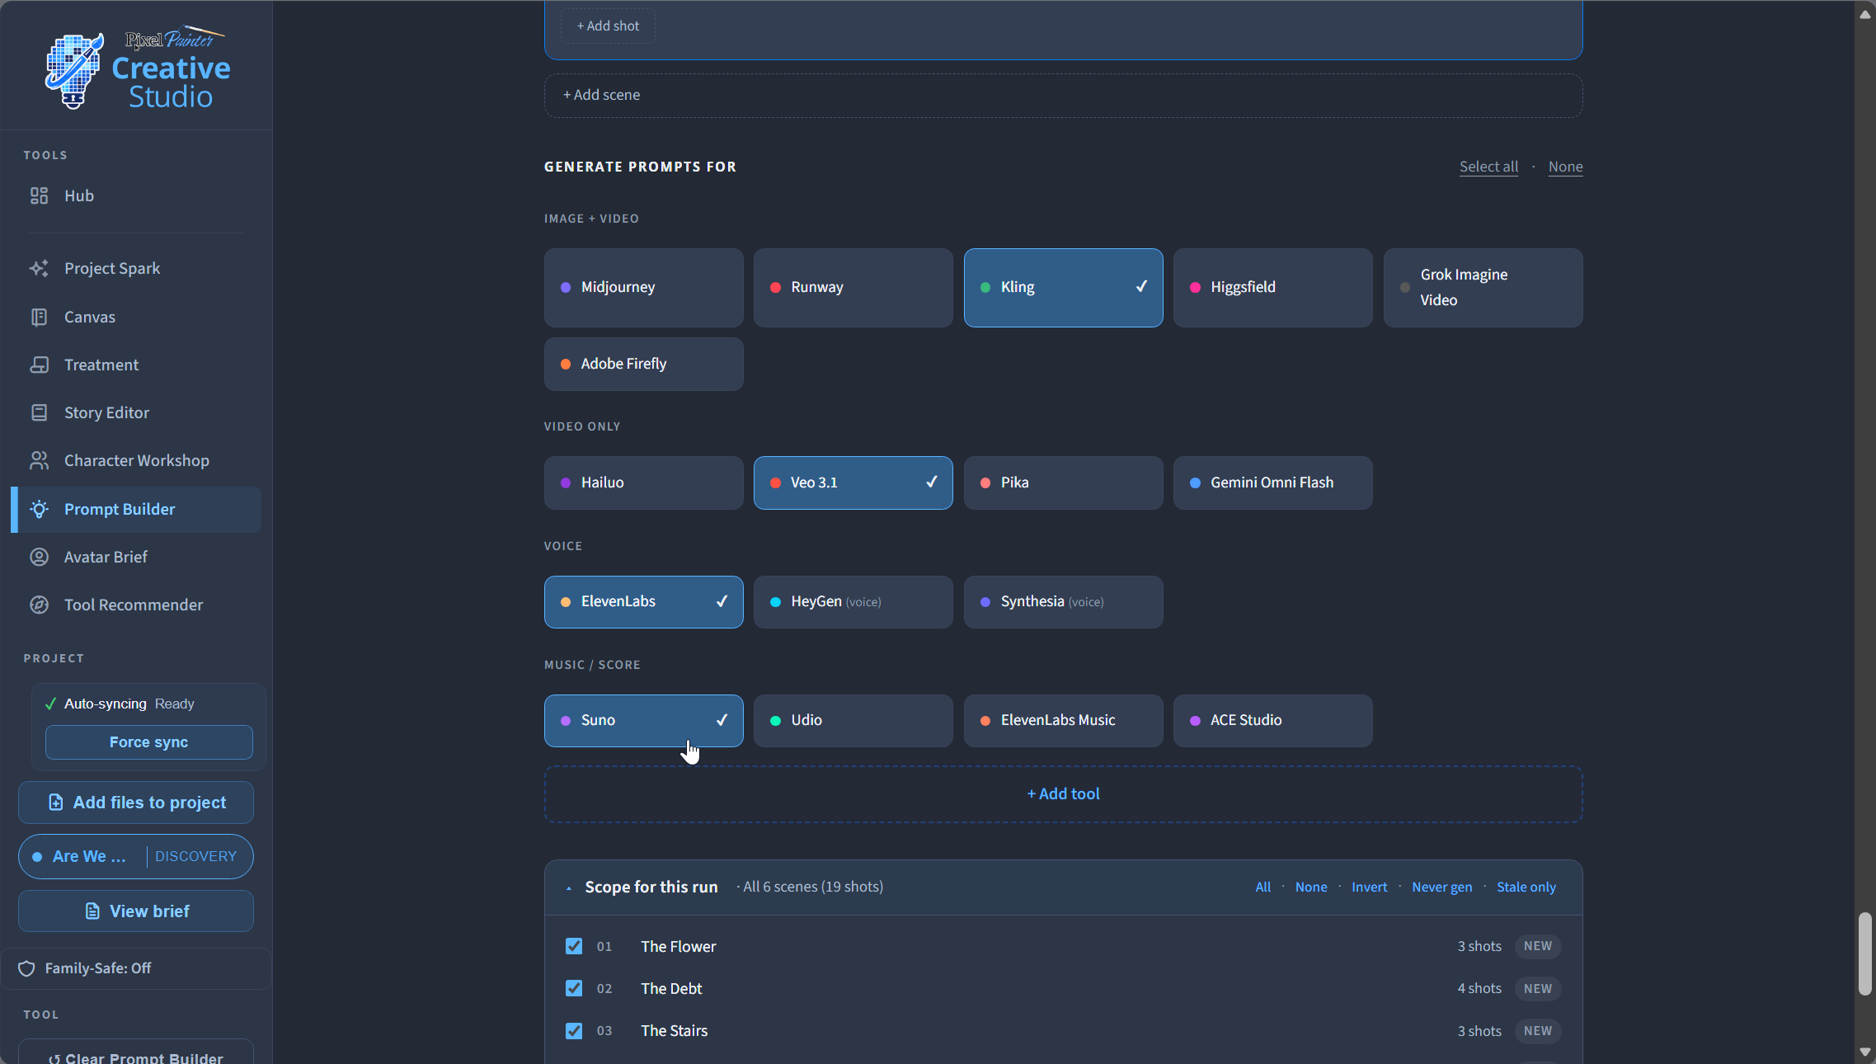This screenshot has width=1876, height=1064.
Task: Go to Hub in sidebar
Action: 136,195
